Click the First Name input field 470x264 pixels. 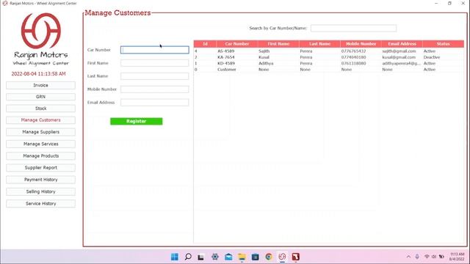pyautogui.click(x=155, y=63)
